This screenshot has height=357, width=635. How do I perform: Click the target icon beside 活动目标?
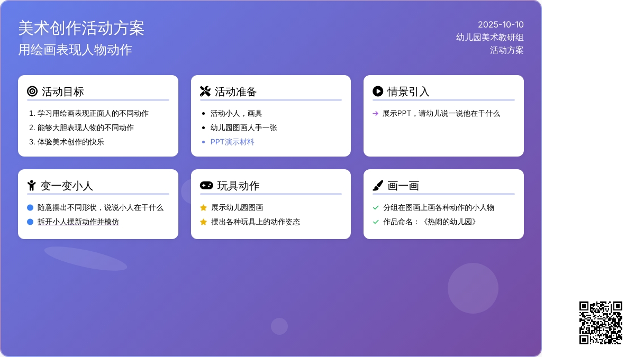coord(32,91)
